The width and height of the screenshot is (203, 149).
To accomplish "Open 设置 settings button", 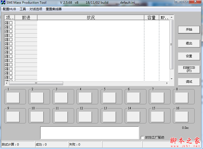I will [189, 56].
